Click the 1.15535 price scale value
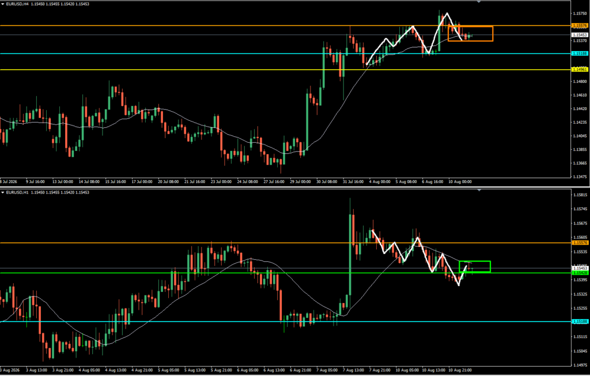The width and height of the screenshot is (590, 376). (x=580, y=251)
